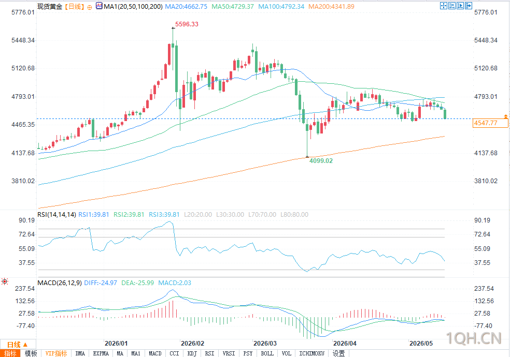Click the orange circle icon beside 日线 title
Screen dimensions: 510x357
point(90,7)
